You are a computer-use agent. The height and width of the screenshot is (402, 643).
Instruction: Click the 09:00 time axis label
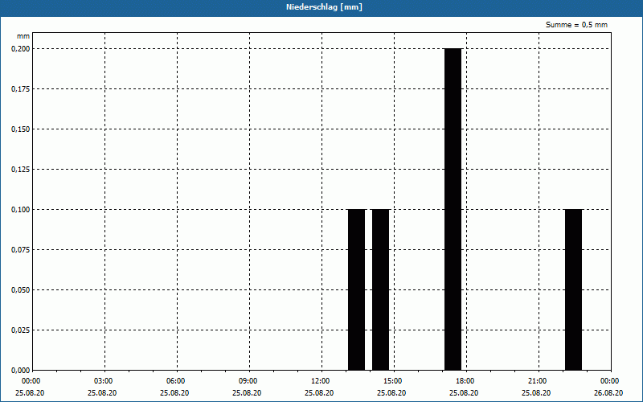[x=248, y=381]
